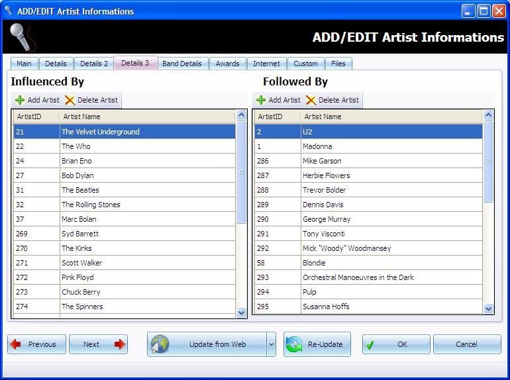This screenshot has width=510, height=380.
Task: Click the red left arrow on Previous
Action: (x=16, y=344)
